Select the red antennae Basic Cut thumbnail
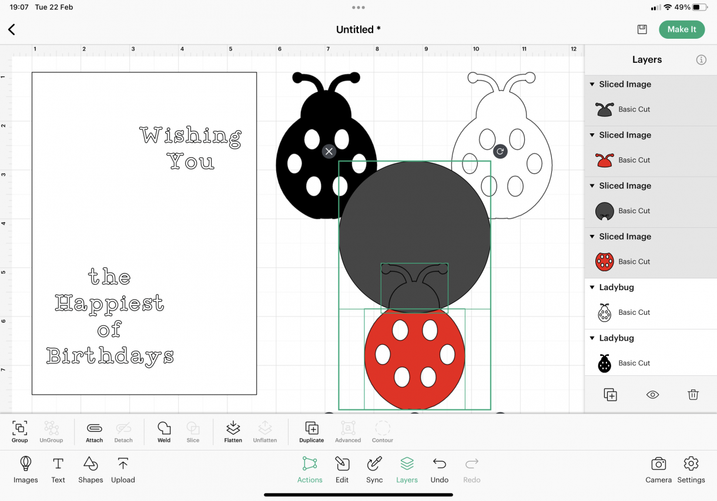This screenshot has height=501, width=717. [604, 160]
